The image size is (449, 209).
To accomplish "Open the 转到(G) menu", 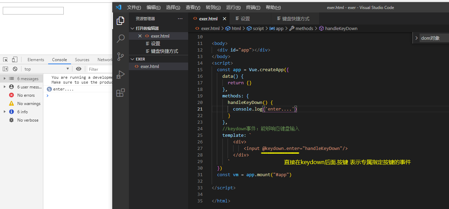I will (213, 7).
